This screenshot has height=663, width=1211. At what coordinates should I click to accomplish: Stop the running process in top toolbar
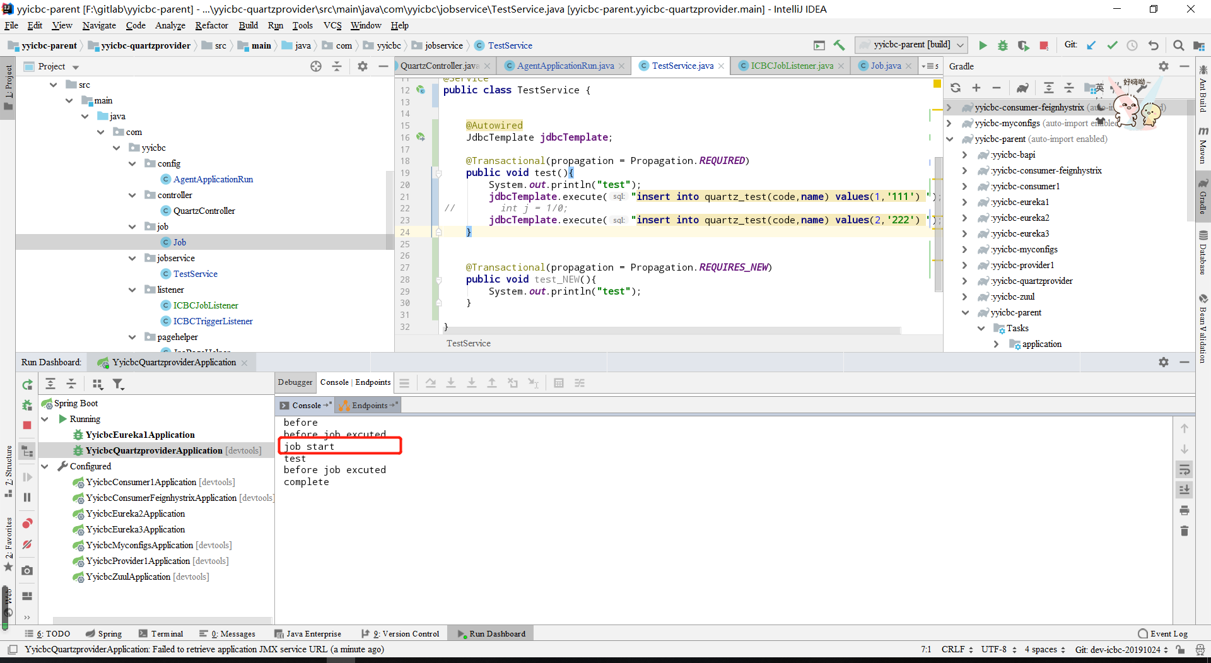pyautogui.click(x=1044, y=45)
